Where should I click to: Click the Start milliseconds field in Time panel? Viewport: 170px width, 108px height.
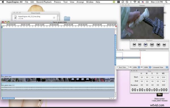pyautogui.click(x=163, y=77)
